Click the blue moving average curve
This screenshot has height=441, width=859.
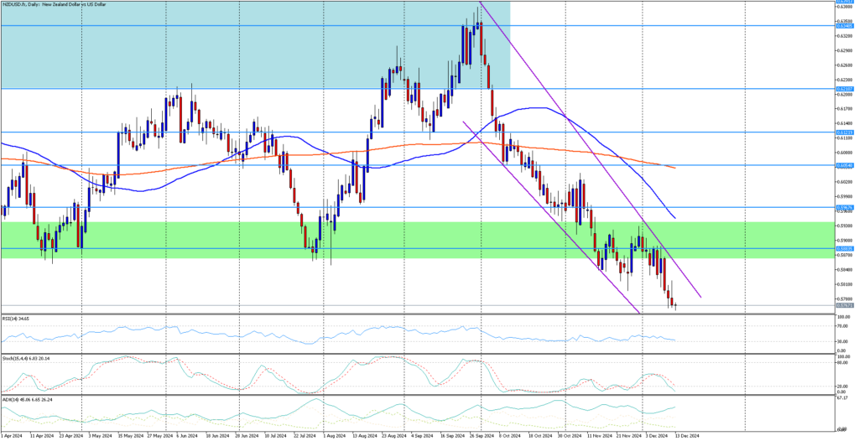click(x=537, y=108)
